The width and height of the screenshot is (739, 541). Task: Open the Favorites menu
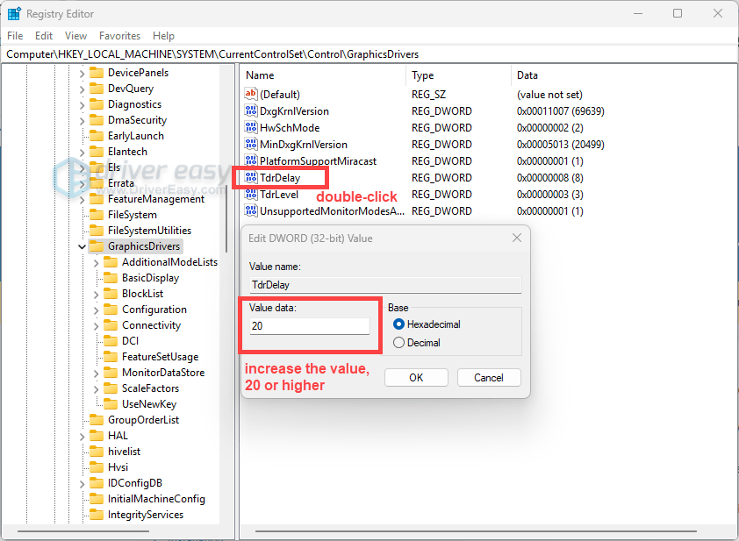click(119, 36)
